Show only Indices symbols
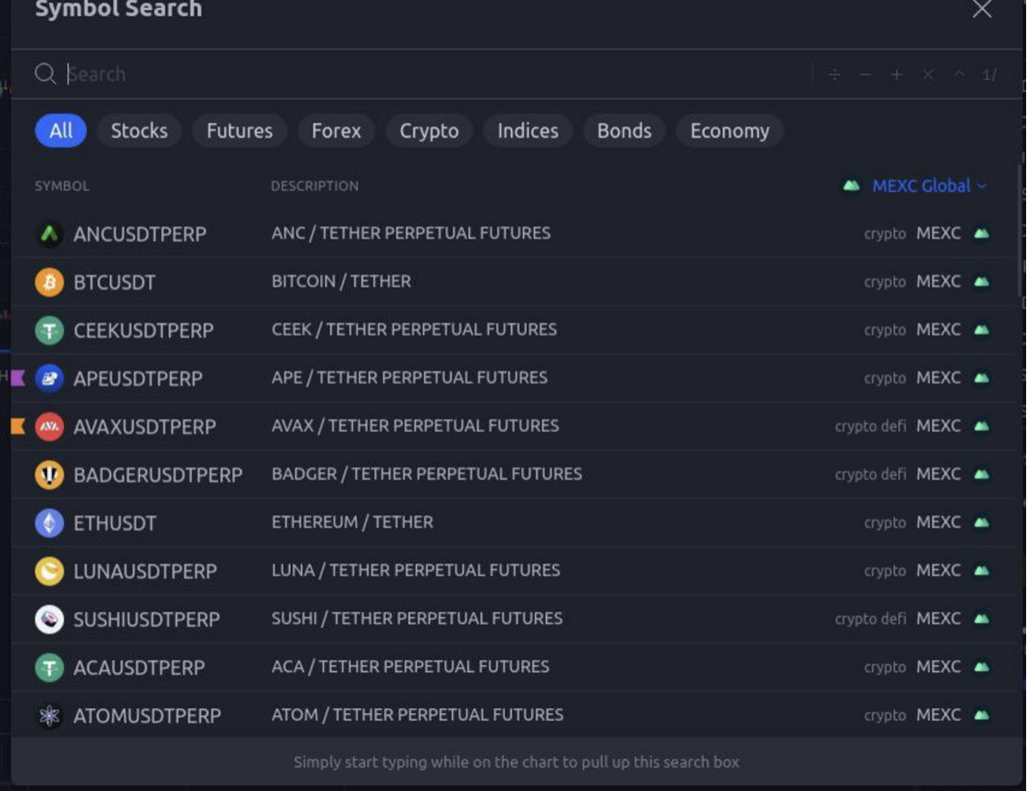Viewport: 1027px width, 791px height. click(x=528, y=130)
